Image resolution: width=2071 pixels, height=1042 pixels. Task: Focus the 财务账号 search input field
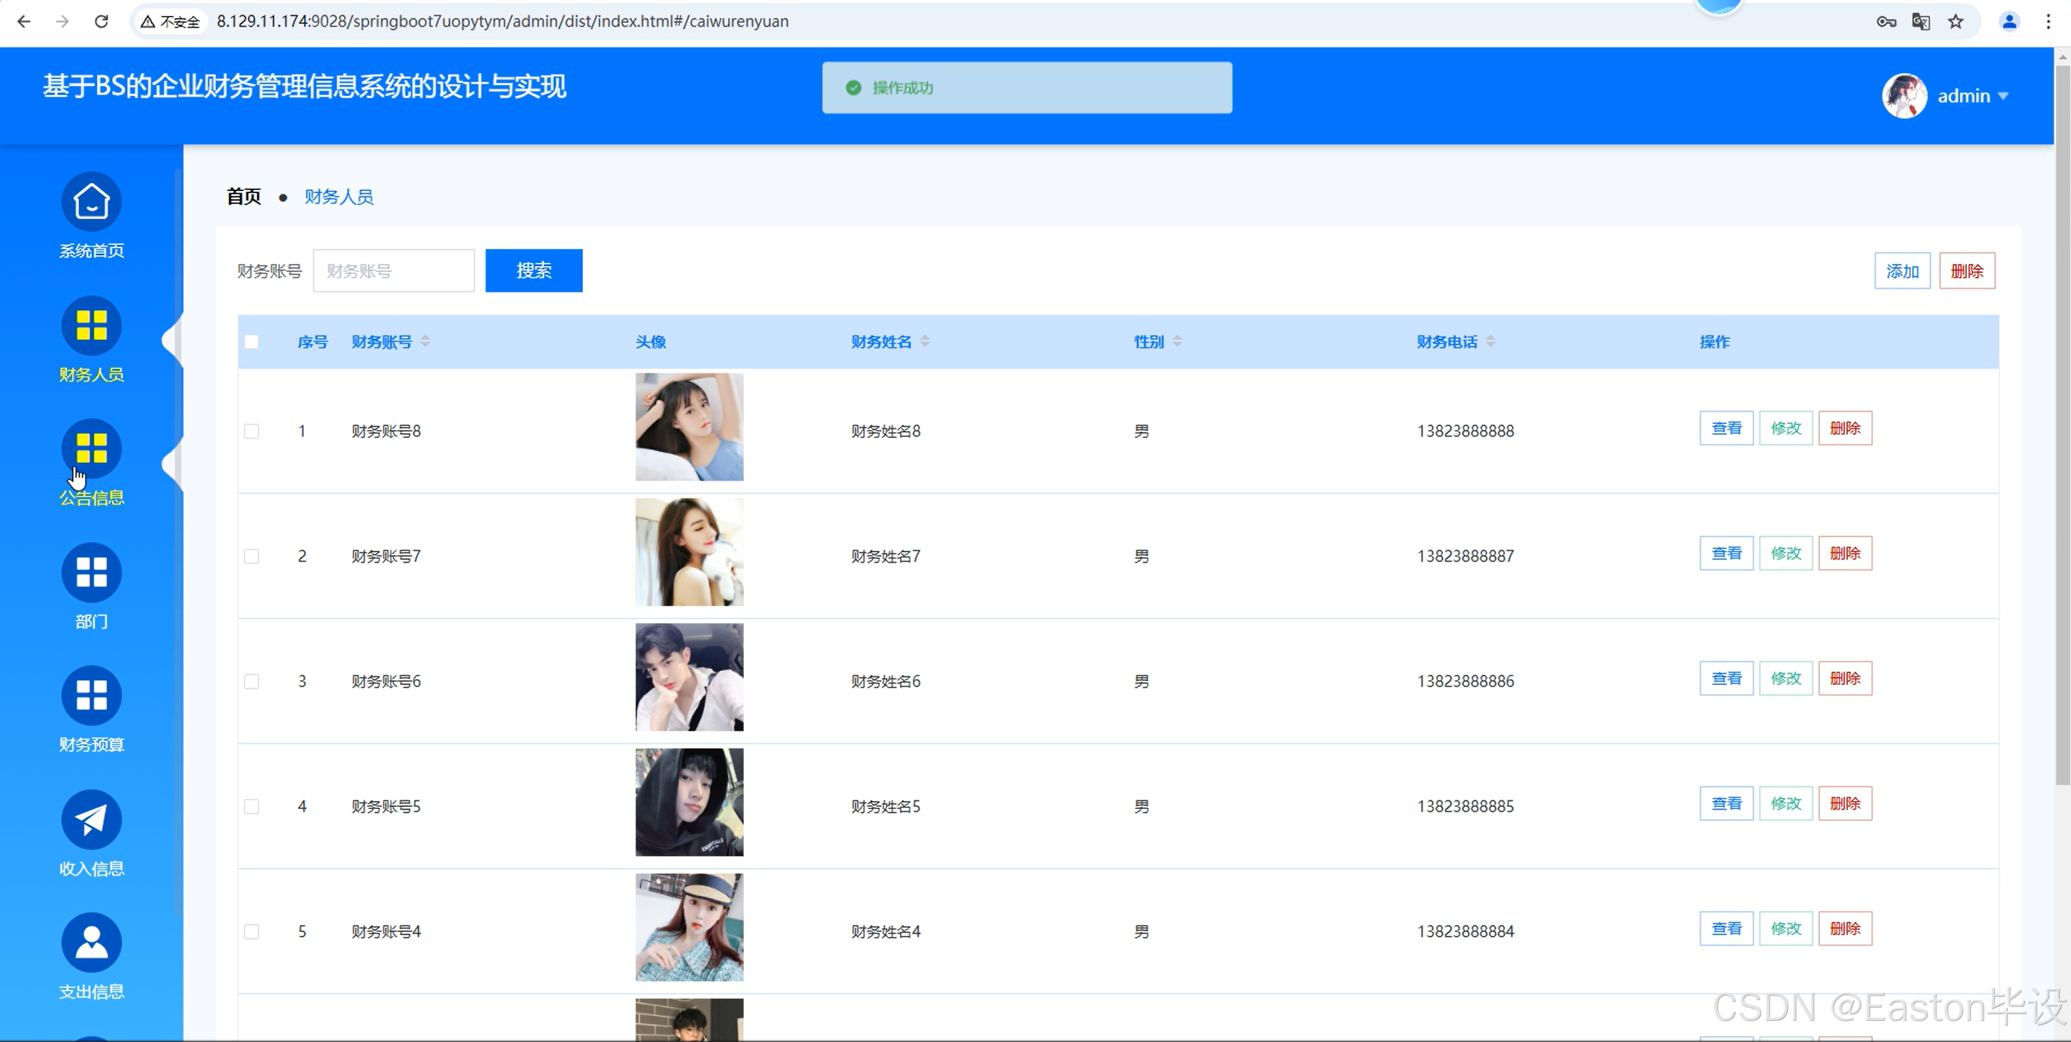coord(393,271)
